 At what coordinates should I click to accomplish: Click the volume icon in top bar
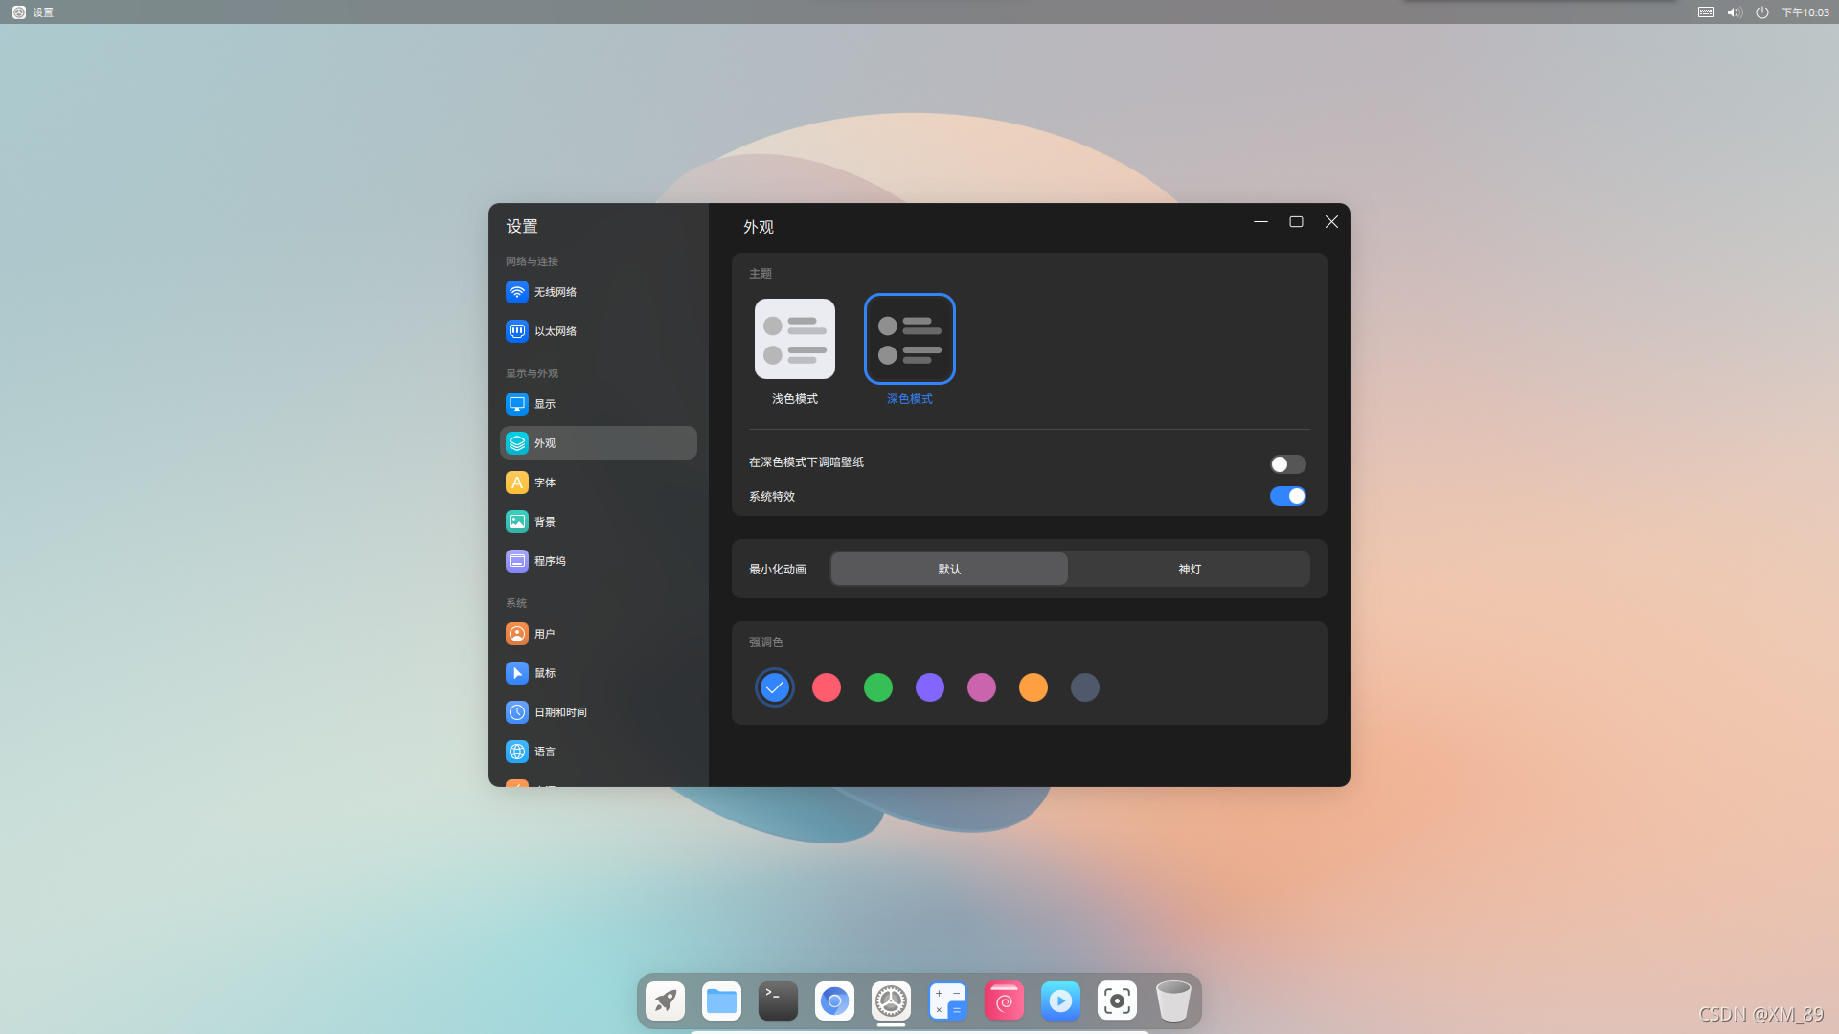(x=1734, y=12)
